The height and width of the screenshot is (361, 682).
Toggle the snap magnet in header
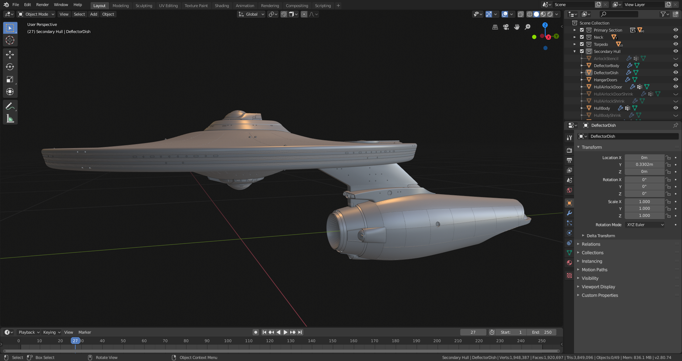point(284,14)
